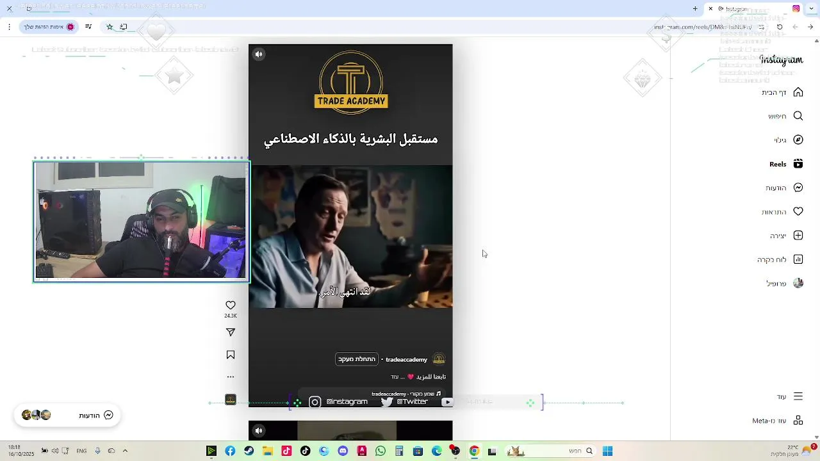820x461 pixels.
Task: Open פרופיל profile in the sidebar
Action: tap(785, 283)
